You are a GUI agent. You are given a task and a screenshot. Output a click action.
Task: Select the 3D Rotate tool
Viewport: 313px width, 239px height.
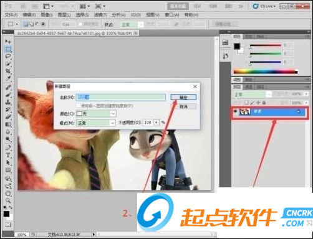pos(8,179)
